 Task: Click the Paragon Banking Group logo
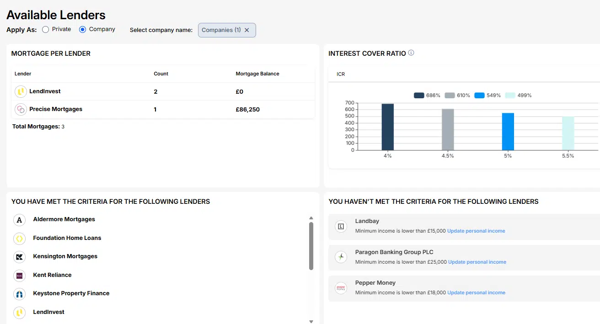tap(341, 257)
